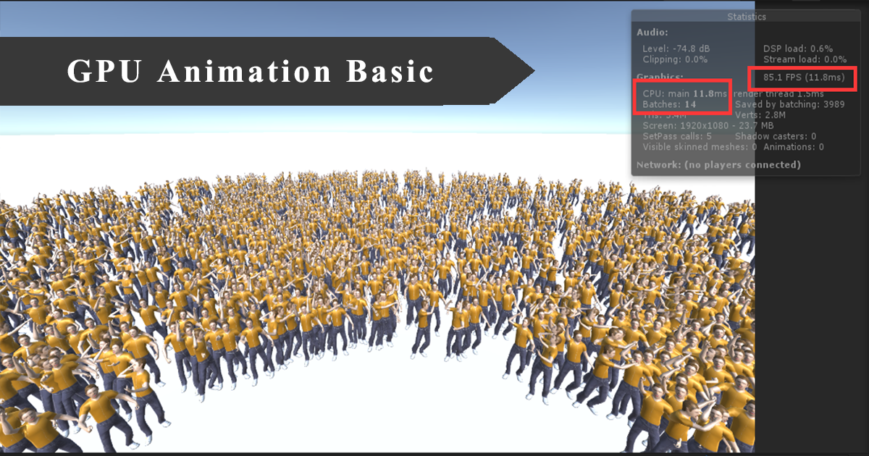This screenshot has height=456, width=869.
Task: Click the Batches: 14 stat
Action: tap(669, 105)
